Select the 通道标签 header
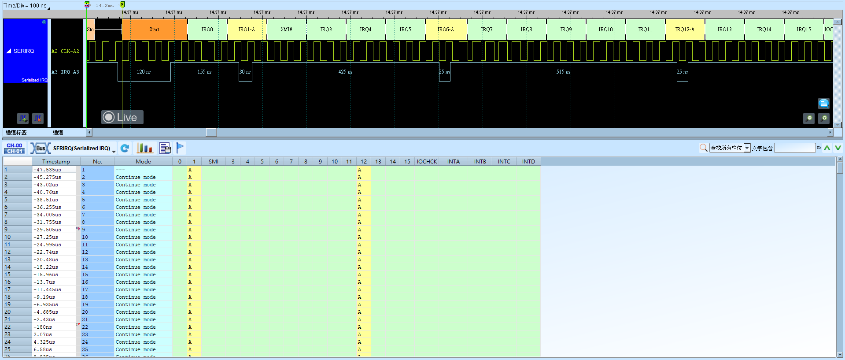This screenshot has width=845, height=360. (16, 132)
